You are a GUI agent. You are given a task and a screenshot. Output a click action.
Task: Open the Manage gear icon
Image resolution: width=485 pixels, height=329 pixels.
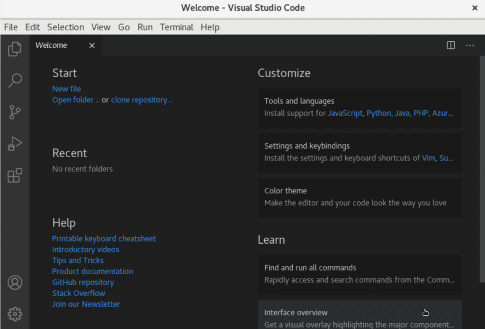pos(15,314)
